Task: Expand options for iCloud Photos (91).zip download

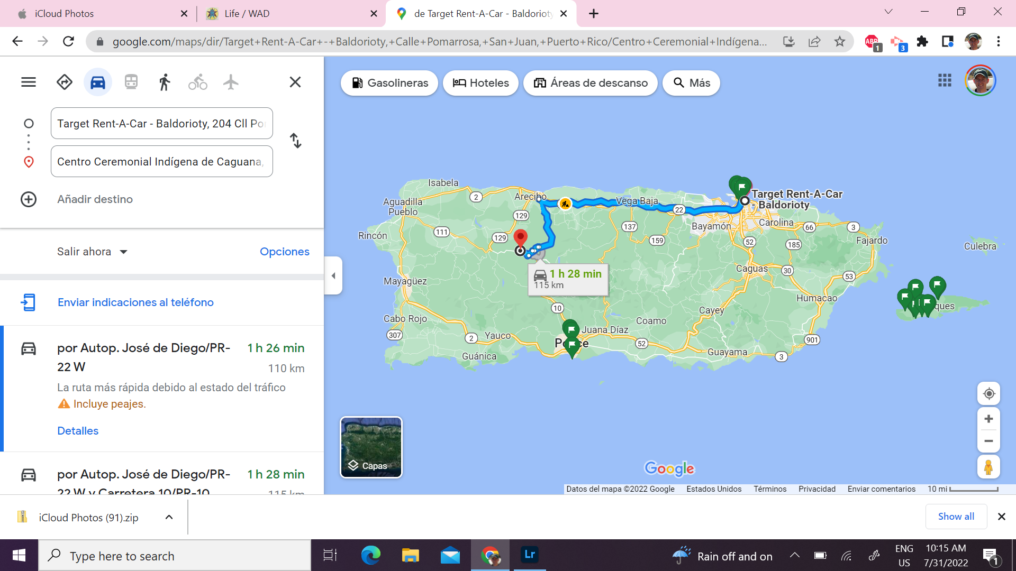Action: [169, 517]
